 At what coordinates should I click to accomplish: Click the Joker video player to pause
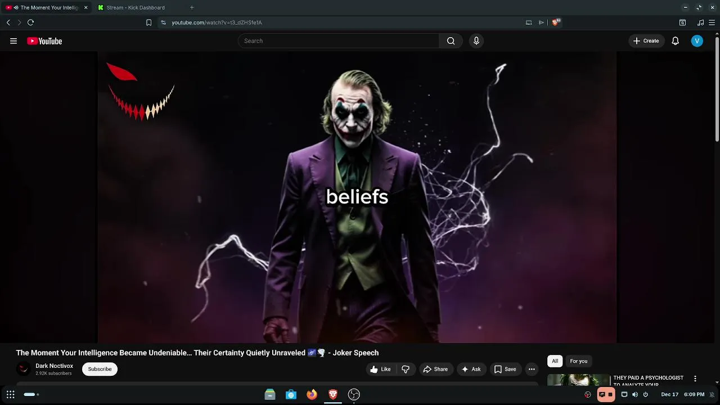click(x=357, y=197)
